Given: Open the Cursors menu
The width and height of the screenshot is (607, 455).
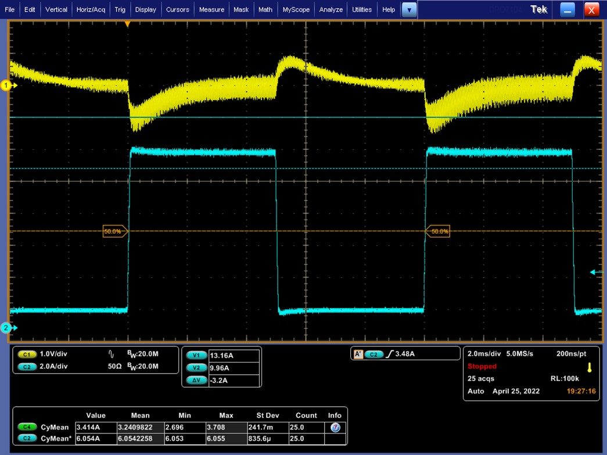Looking at the screenshot, I should coord(177,10).
